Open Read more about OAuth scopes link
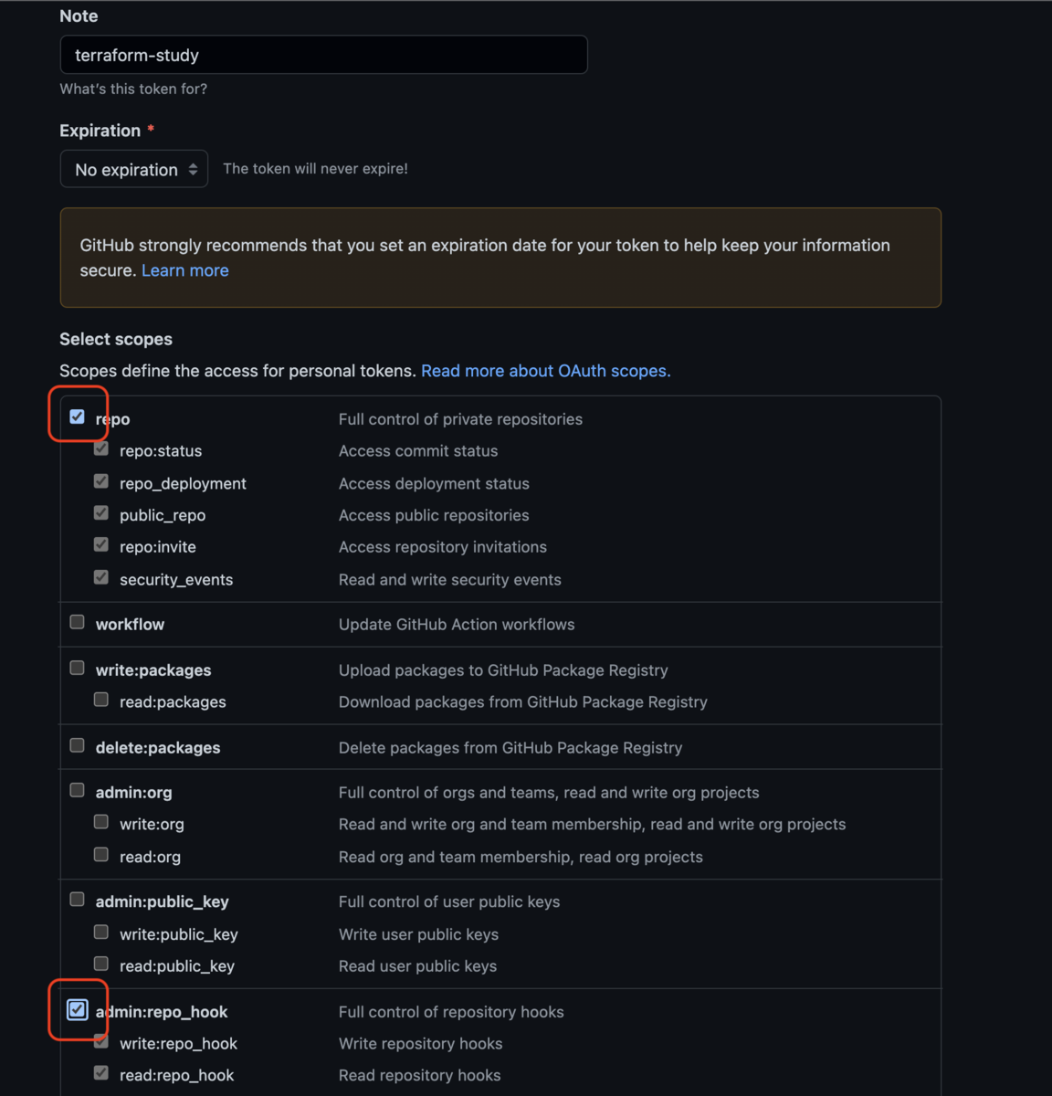 tap(546, 371)
